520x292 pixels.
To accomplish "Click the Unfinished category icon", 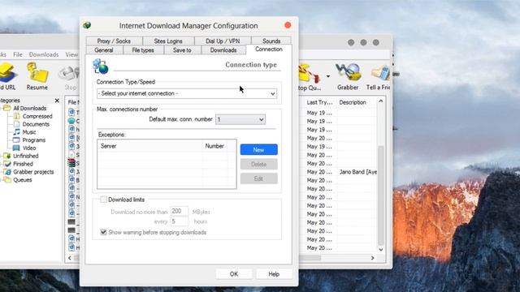I will point(7,156).
